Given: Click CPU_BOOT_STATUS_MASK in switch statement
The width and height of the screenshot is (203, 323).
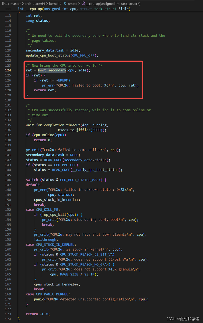Looking at the screenshot, I should point(80,180).
